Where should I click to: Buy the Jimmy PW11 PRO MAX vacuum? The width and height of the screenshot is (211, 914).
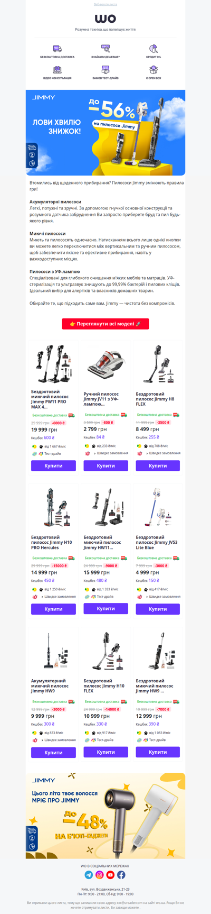[x=53, y=466]
